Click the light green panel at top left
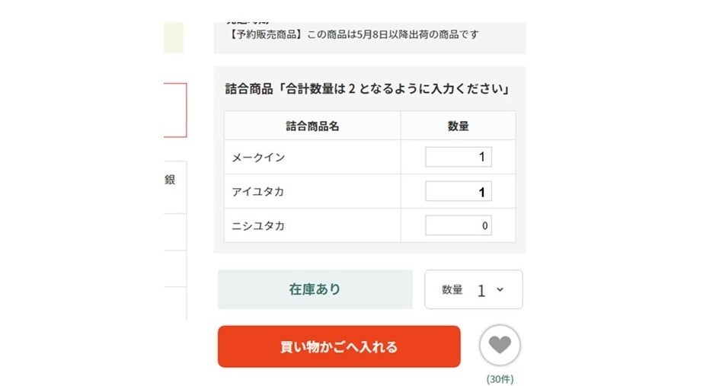 click(174, 37)
